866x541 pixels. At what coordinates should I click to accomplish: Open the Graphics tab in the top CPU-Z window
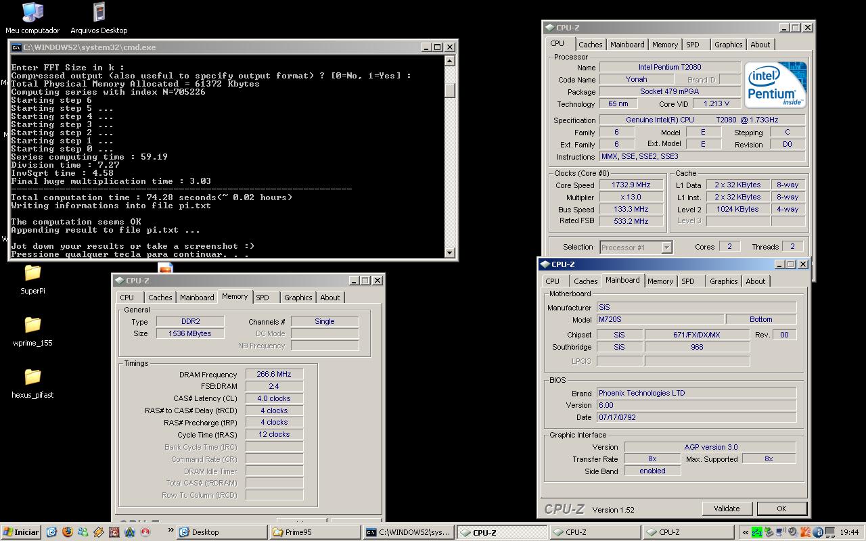pyautogui.click(x=729, y=45)
